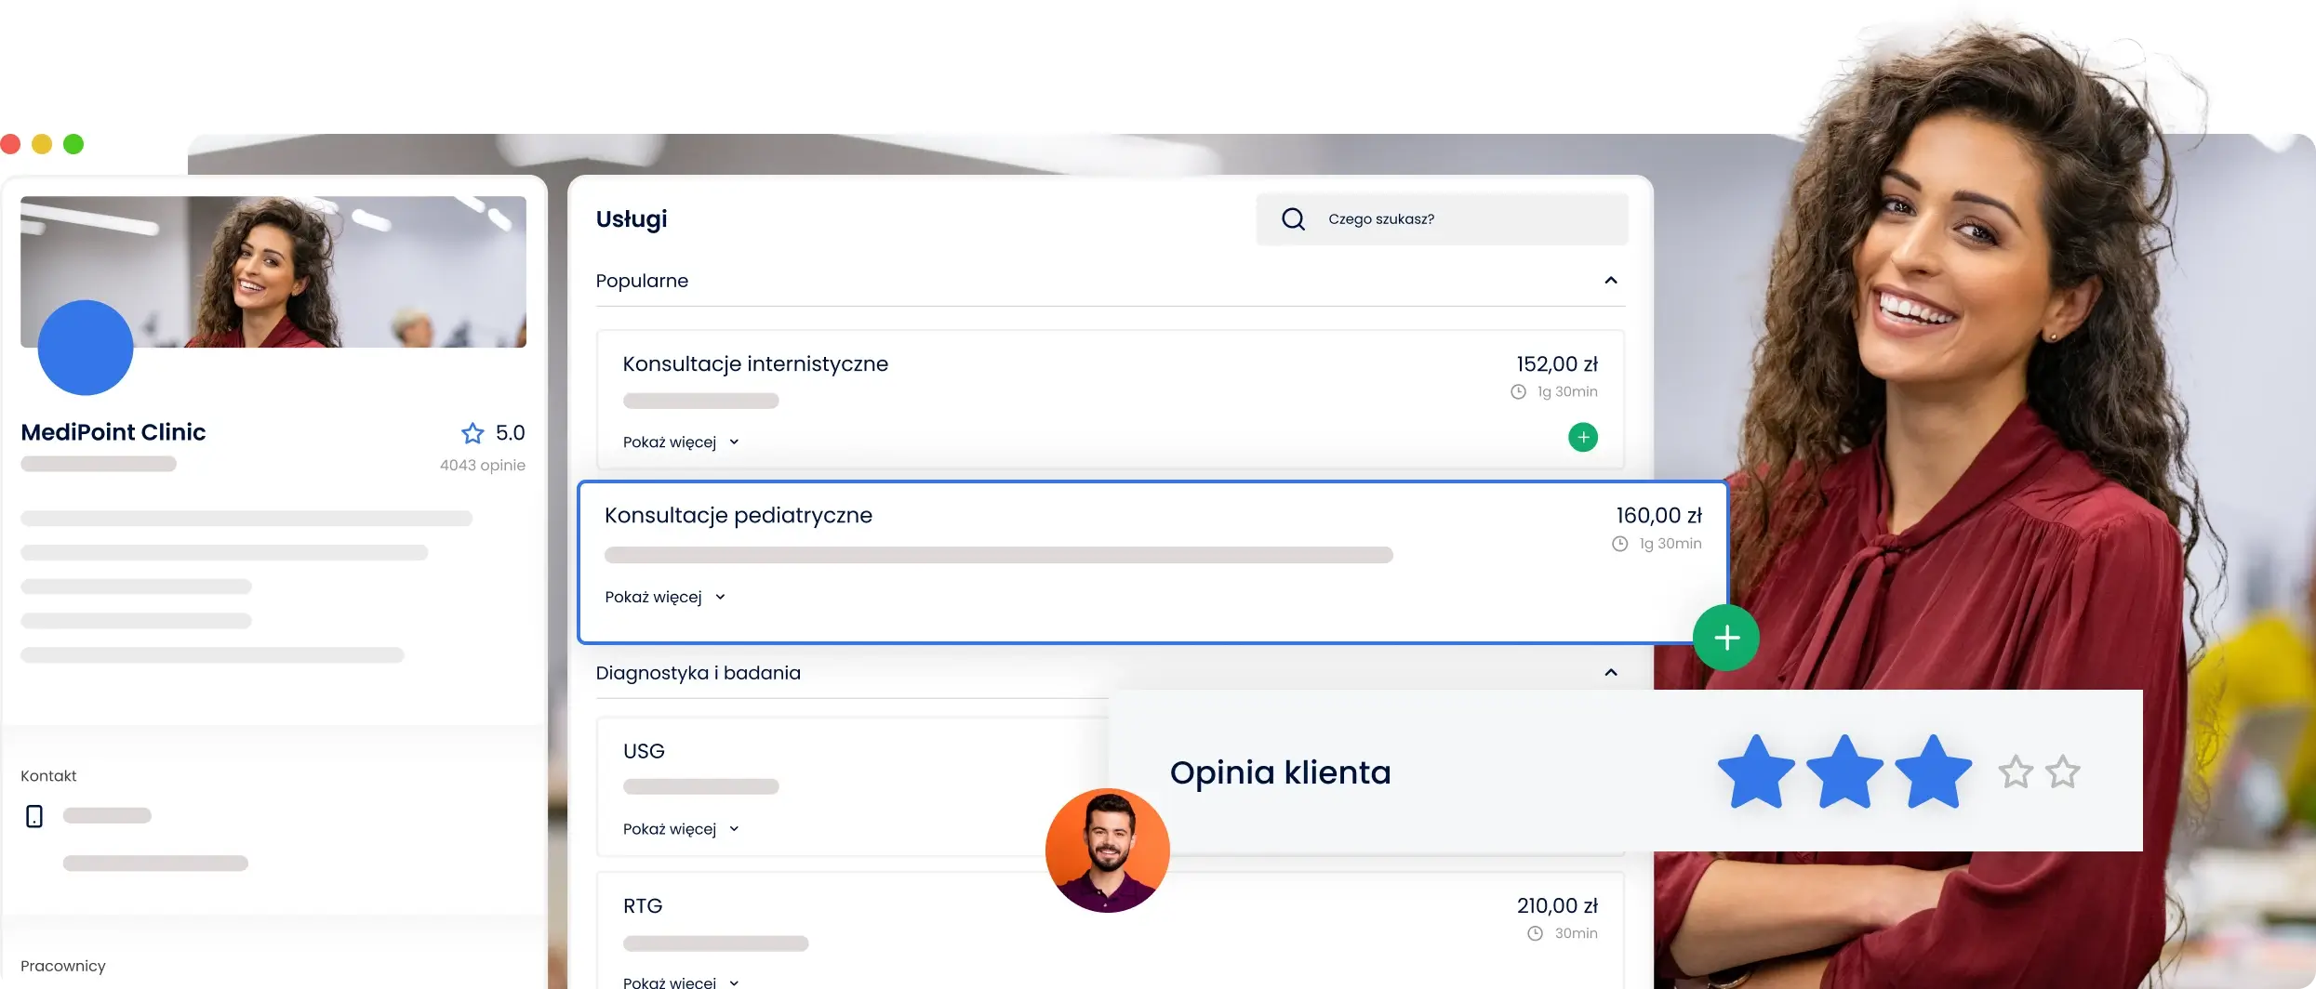The image size is (2316, 989).
Task: Select the fifth empty star in Opinia klienta
Action: 2063,772
